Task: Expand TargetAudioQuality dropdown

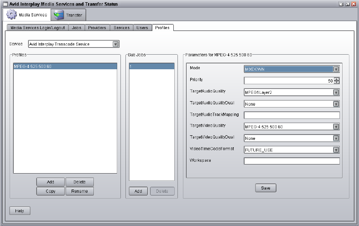Action: [336, 92]
